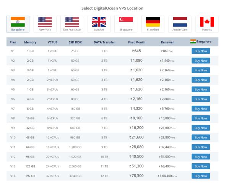Viewport: 229px width, 185px height.
Task: Click Buy Now for V12 plan
Action: point(201,157)
